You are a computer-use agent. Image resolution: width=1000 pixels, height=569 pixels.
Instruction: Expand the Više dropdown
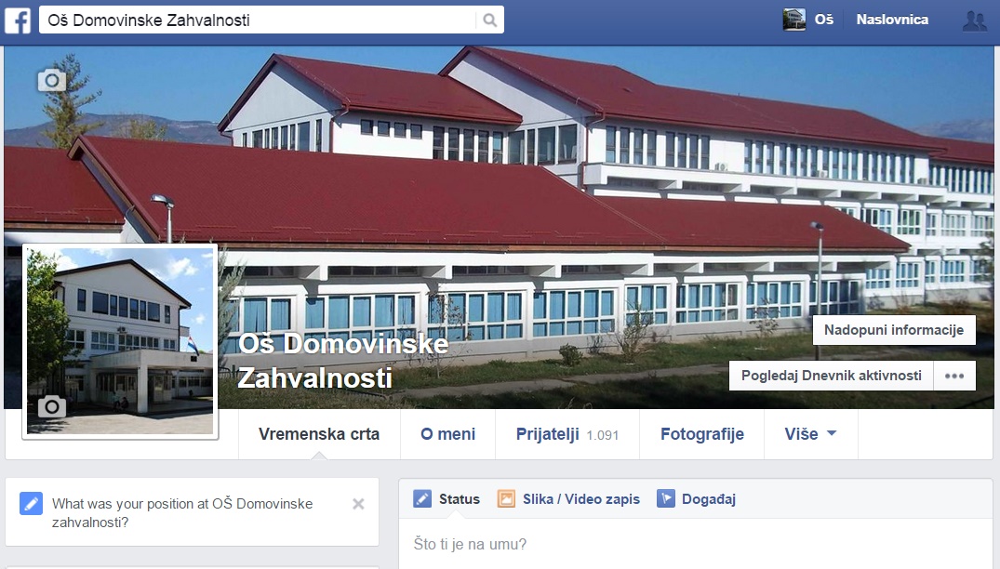[810, 434]
